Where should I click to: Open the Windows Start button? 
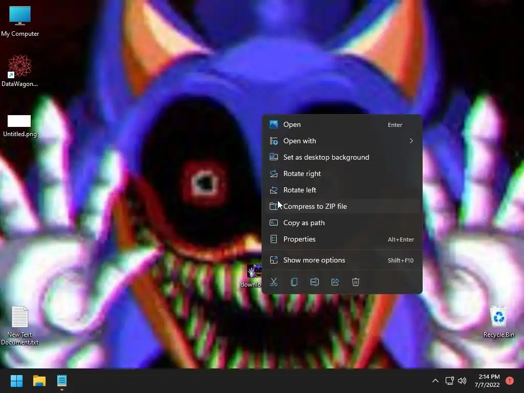[16, 381]
